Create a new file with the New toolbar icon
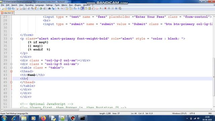Image resolution: width=215 pixels, height=121 pixels. coord(2,8)
